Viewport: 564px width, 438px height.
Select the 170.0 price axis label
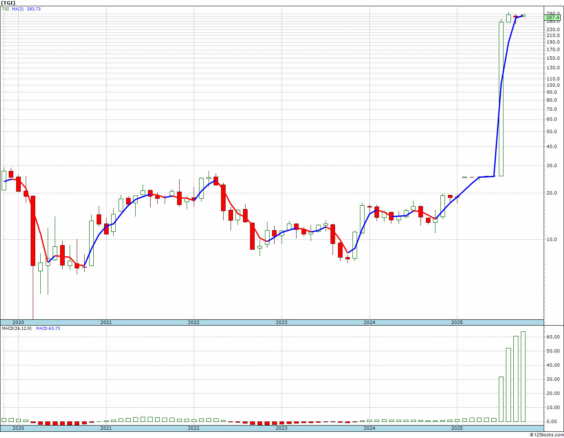pos(553,49)
